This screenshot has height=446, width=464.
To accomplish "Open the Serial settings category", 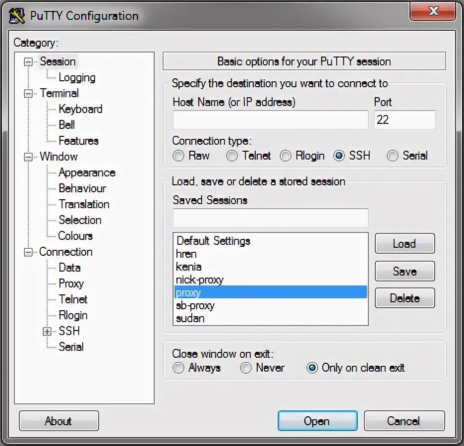I will point(71,347).
